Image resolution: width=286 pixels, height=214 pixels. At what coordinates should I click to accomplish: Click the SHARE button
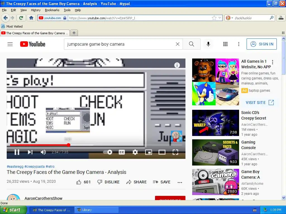point(136,182)
